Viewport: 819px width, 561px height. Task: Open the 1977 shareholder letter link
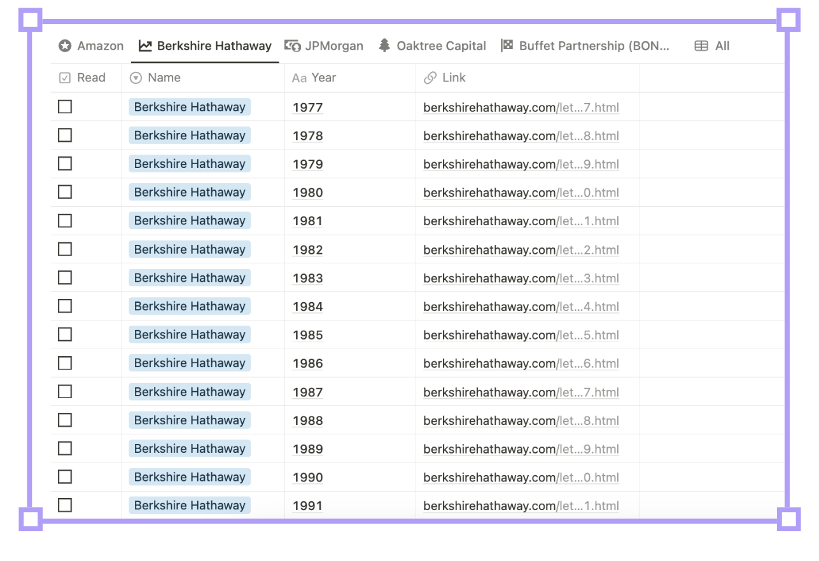tap(521, 107)
